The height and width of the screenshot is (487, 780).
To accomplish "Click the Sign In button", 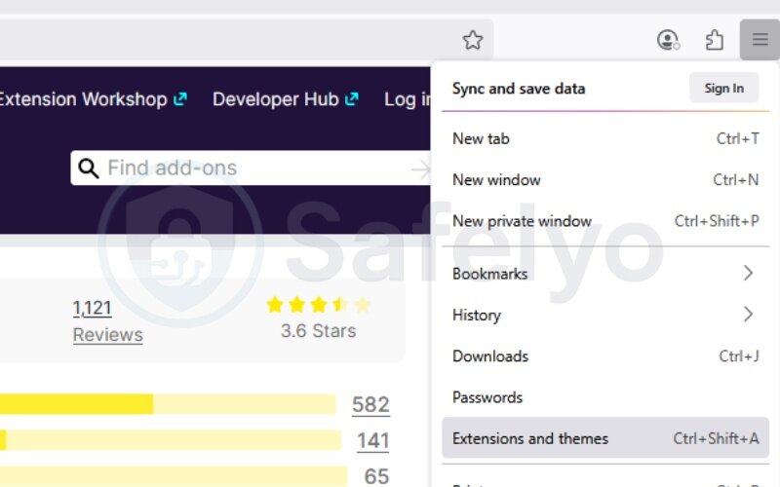I will click(x=723, y=88).
